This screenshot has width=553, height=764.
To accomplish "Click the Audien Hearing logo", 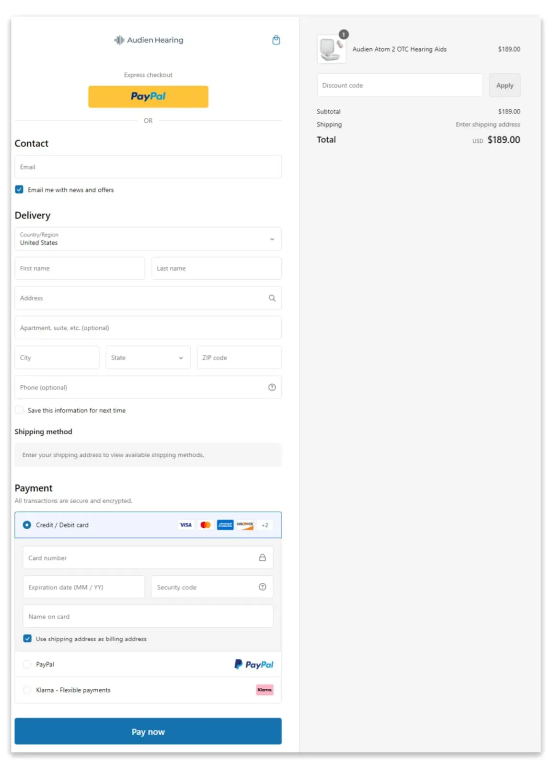I will click(149, 40).
